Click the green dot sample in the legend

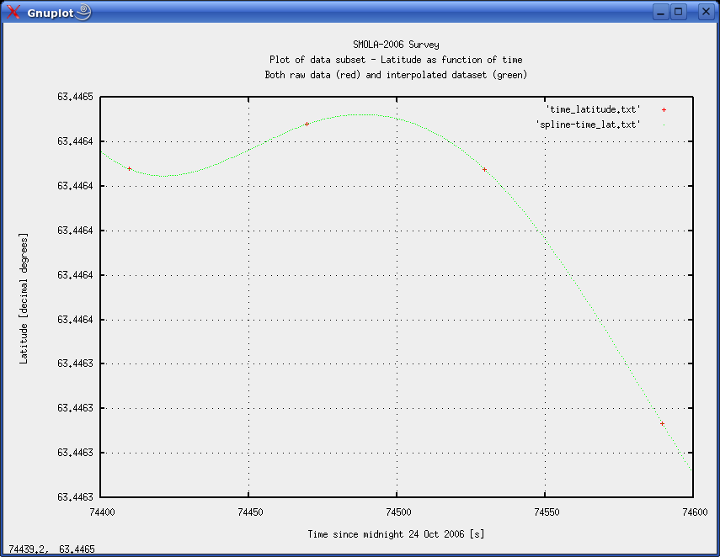point(664,125)
